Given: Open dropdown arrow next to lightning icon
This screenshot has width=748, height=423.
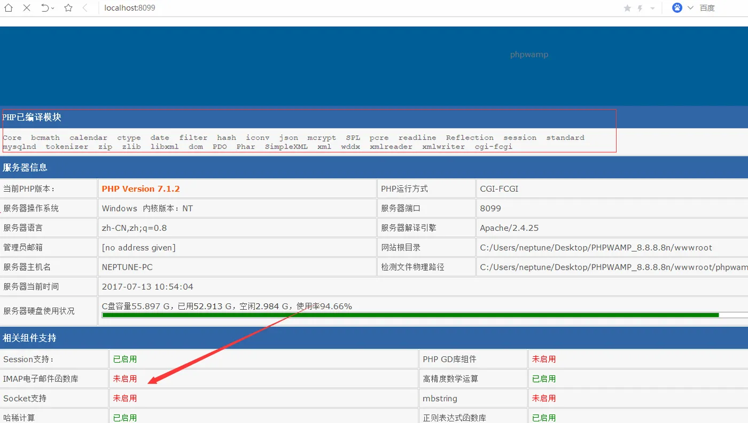Looking at the screenshot, I should (x=652, y=9).
